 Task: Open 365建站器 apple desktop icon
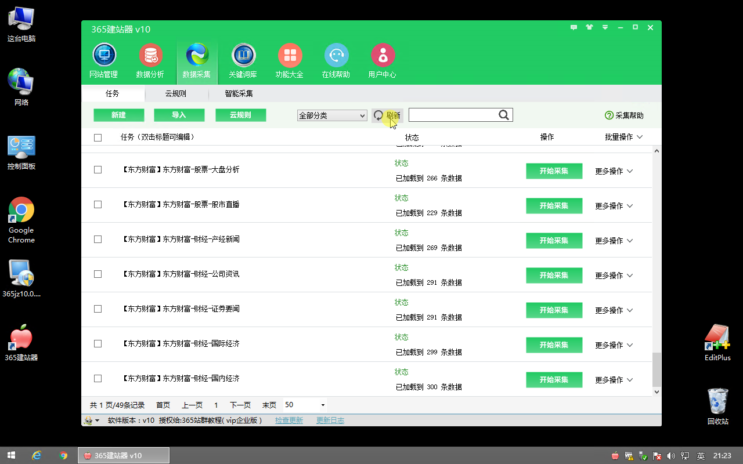point(21,342)
